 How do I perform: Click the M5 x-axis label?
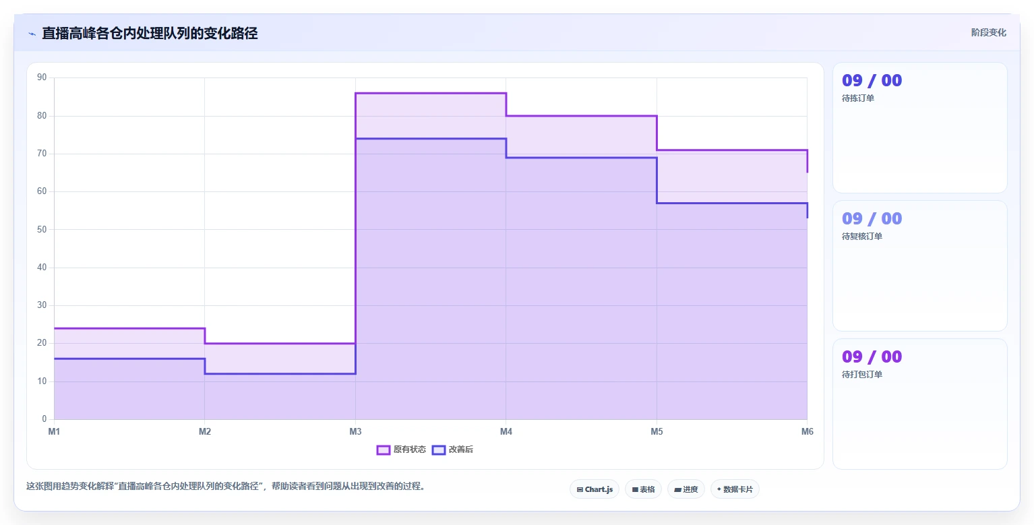pos(657,432)
